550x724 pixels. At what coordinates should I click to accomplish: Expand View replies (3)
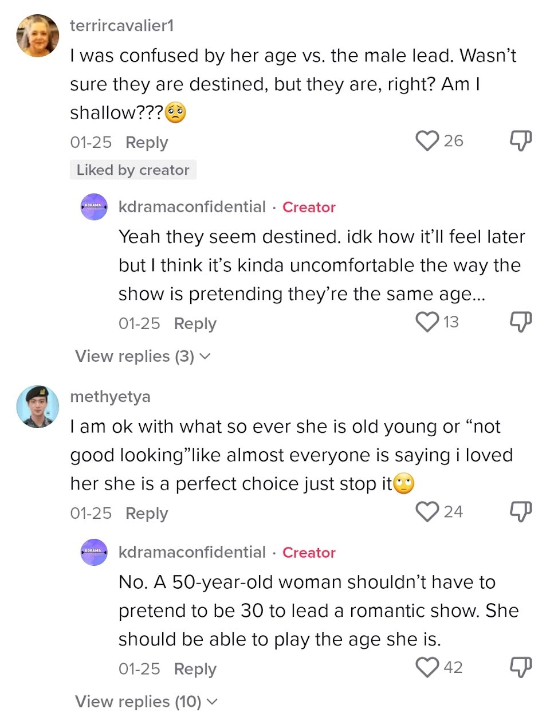click(143, 356)
